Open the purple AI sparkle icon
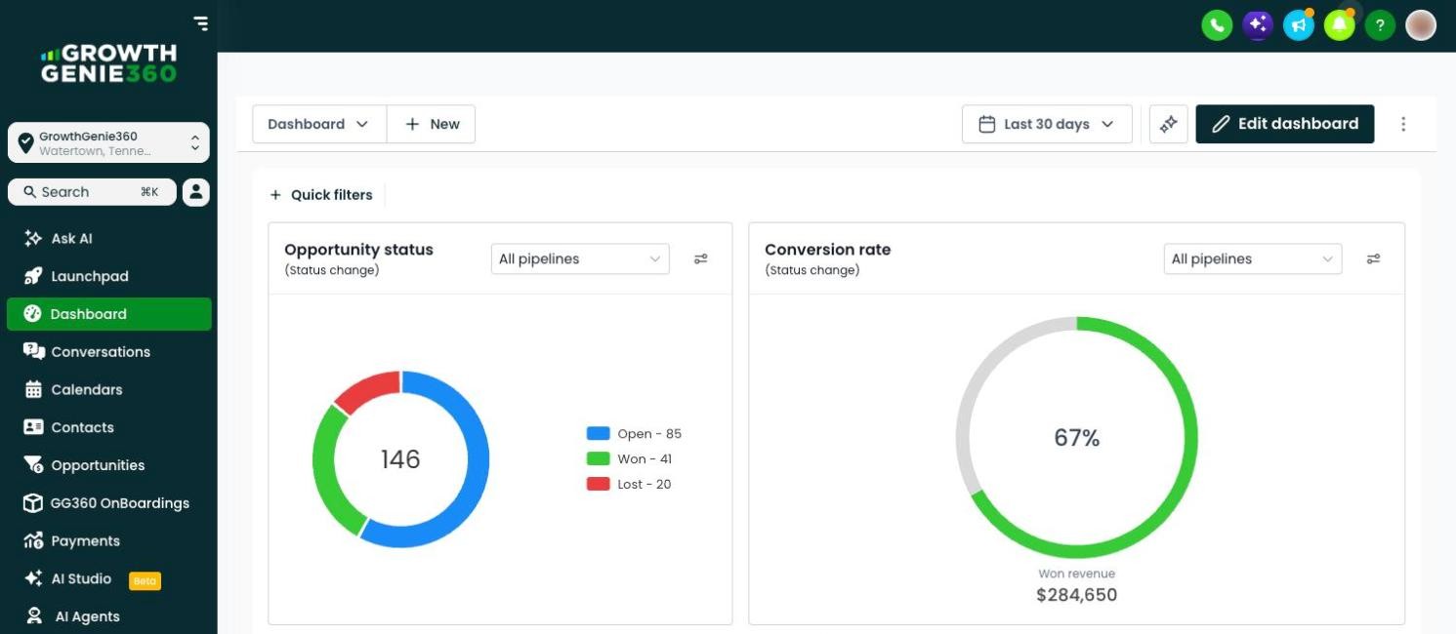Screen dimensions: 1456x634 [1258, 25]
